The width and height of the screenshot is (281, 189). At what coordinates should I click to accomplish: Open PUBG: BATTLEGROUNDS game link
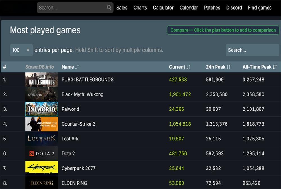pos(87,80)
